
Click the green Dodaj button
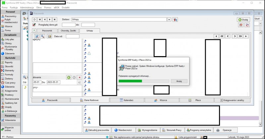[x=243, y=19]
